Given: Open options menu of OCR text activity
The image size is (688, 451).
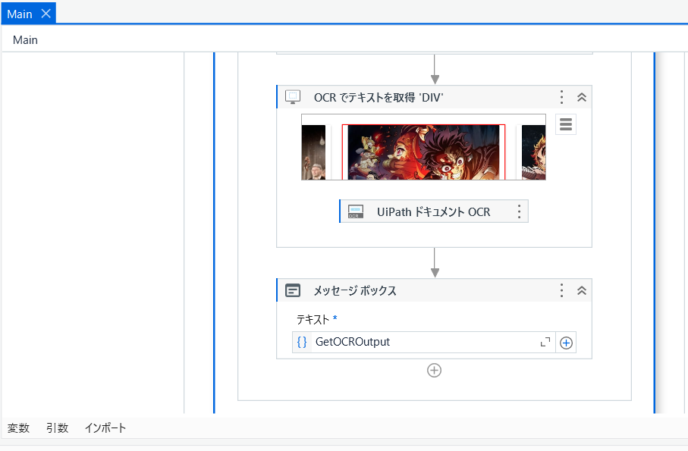Looking at the screenshot, I should (561, 97).
